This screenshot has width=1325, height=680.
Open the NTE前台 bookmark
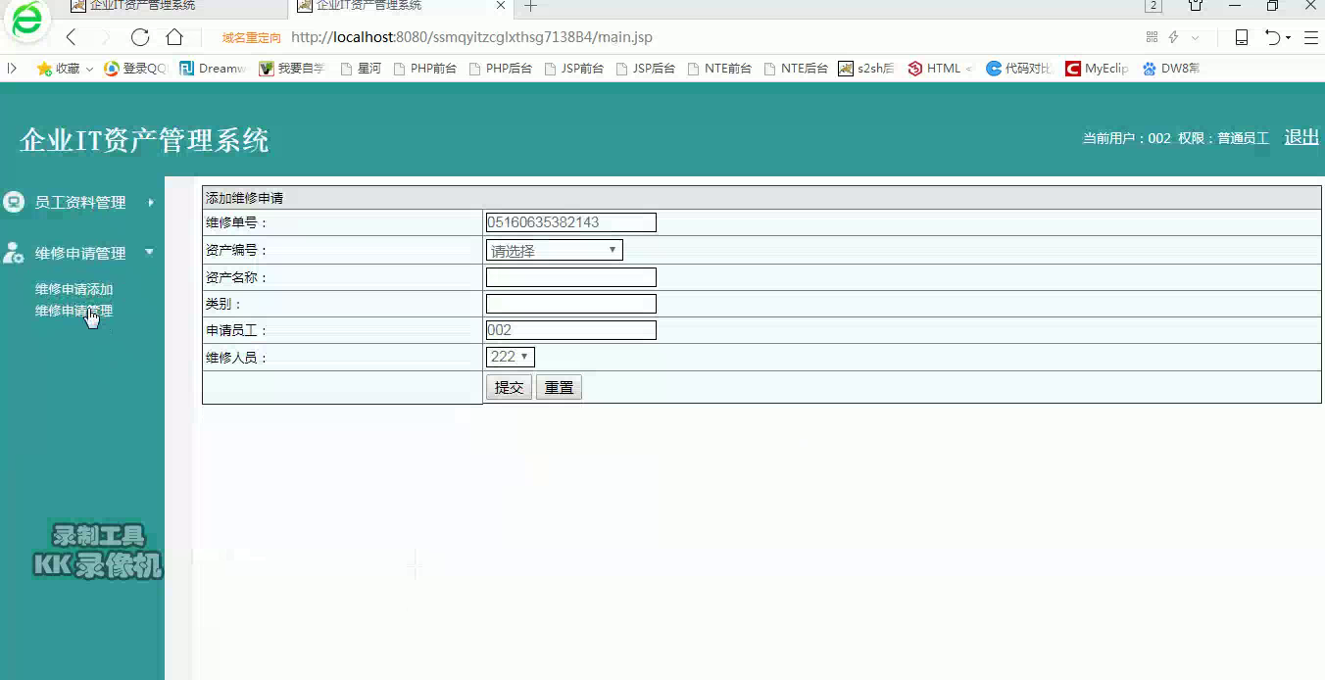coord(719,69)
